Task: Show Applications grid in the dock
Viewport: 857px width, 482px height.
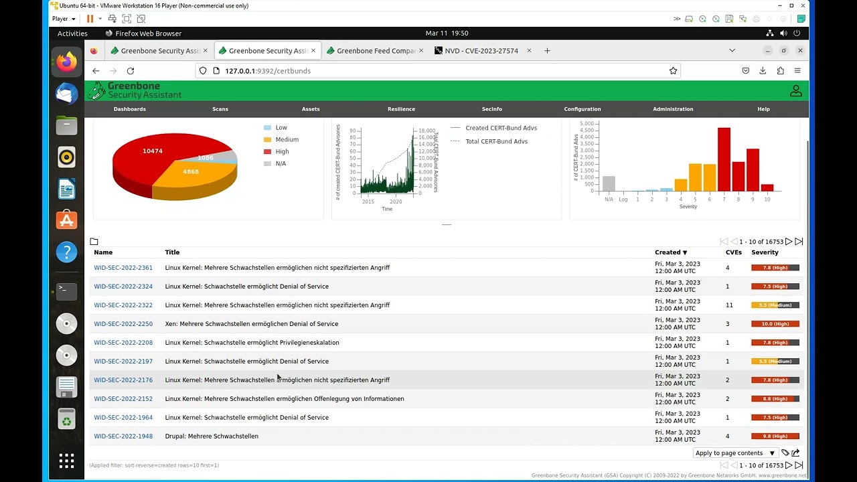Action: pyautogui.click(x=66, y=461)
